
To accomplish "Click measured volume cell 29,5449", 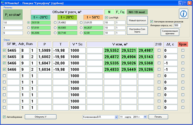I will [x=129, y=69].
